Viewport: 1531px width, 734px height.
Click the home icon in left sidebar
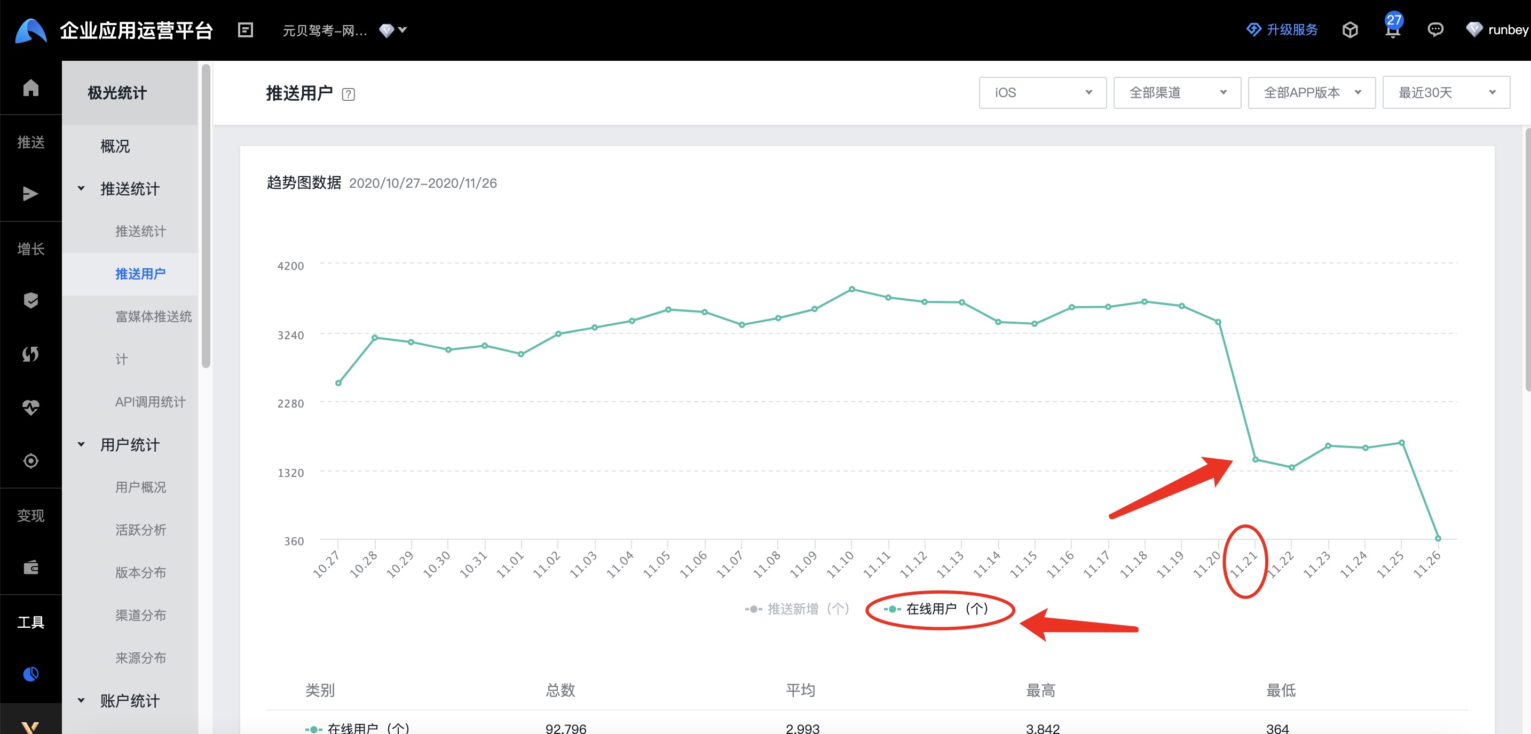point(31,88)
